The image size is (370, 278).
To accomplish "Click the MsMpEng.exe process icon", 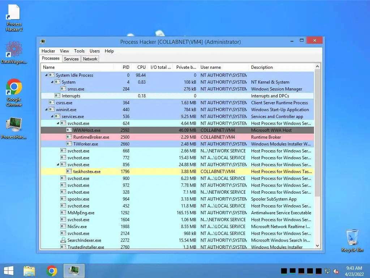I will coord(63,212).
